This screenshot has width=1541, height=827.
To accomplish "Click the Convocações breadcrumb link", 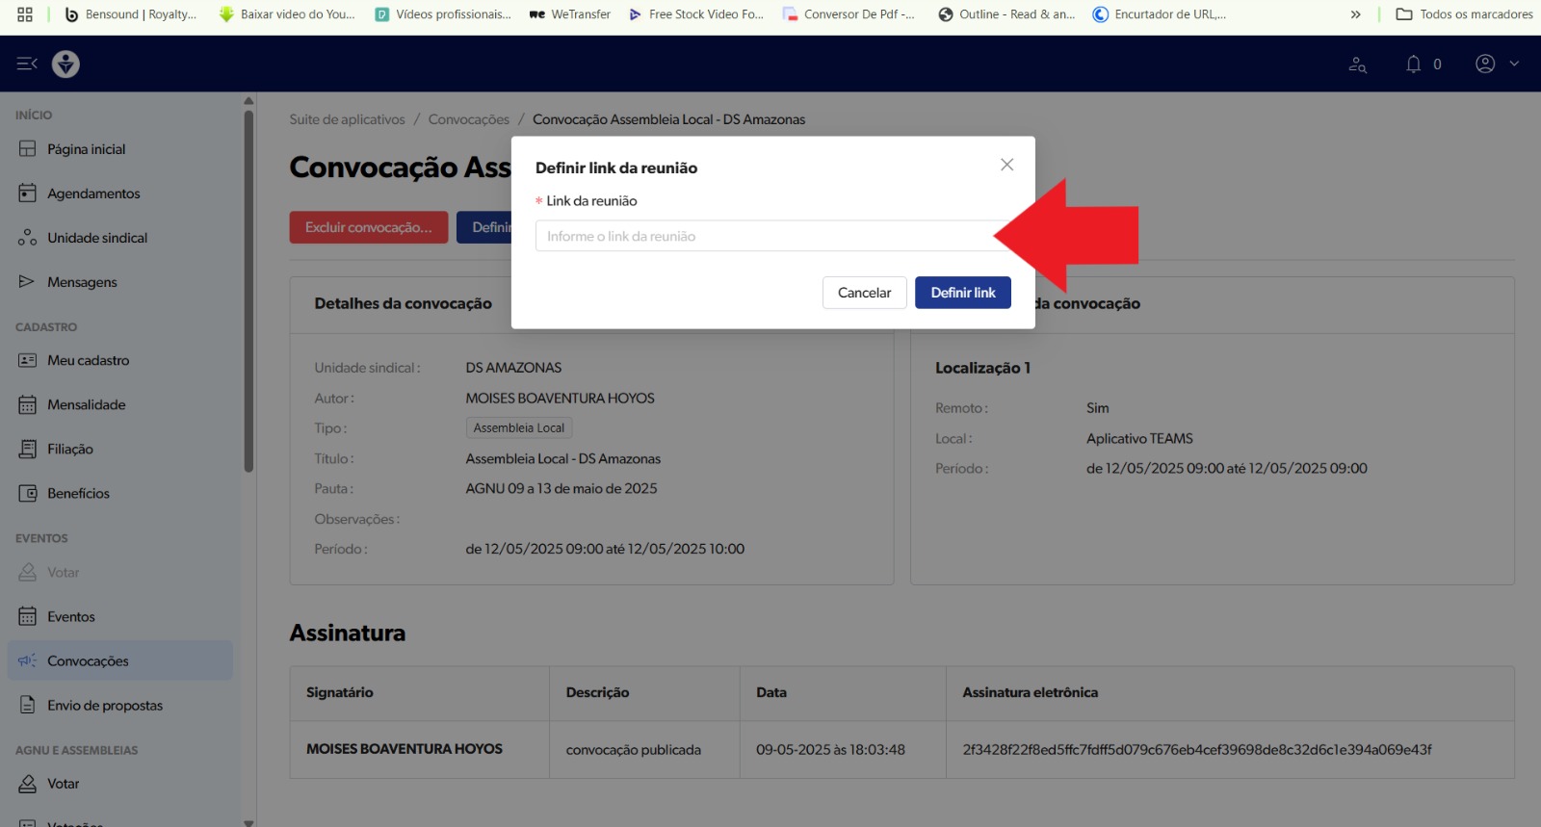I will click(x=468, y=119).
